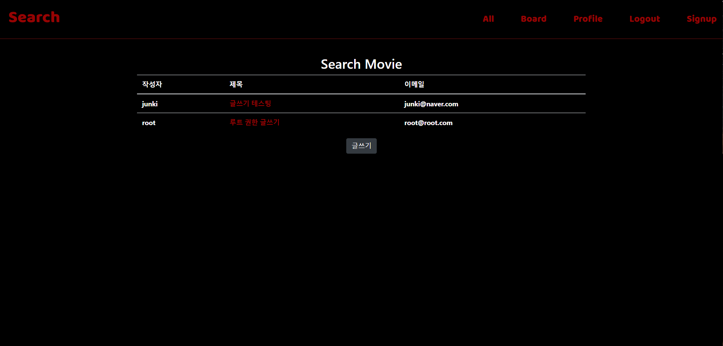Click the 작성자 column header

(152, 84)
